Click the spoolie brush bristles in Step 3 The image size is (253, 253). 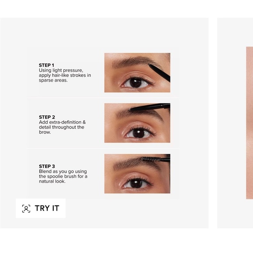tap(151, 160)
